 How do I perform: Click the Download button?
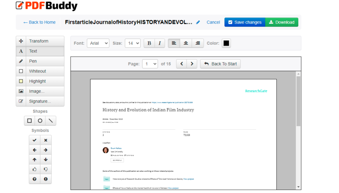point(282,22)
